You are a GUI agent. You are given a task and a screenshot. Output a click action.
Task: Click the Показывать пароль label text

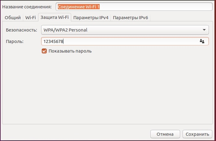click(70, 51)
